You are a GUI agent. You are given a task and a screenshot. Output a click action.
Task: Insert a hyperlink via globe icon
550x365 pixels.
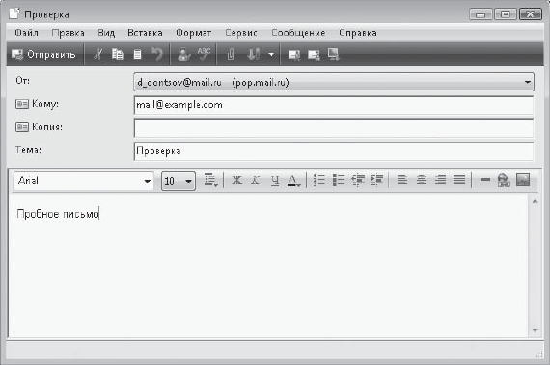point(504,180)
